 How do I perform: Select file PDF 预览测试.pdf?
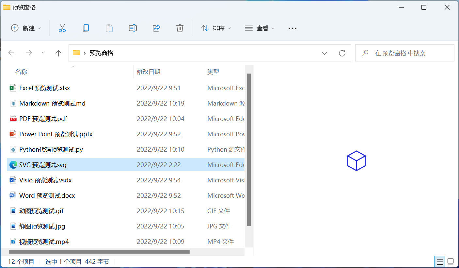click(x=43, y=119)
